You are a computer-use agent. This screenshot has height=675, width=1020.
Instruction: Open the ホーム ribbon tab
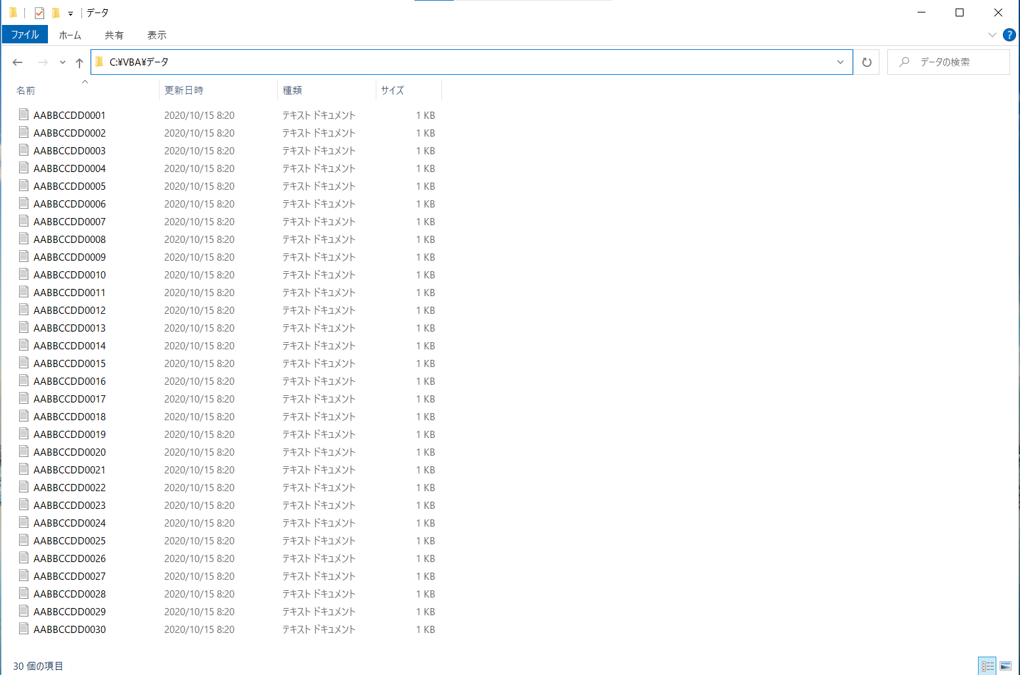70,35
